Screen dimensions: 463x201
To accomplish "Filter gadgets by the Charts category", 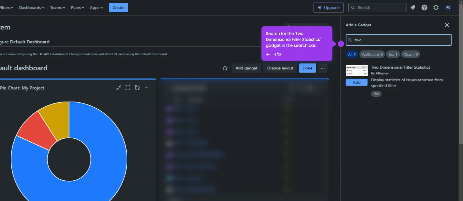I will click(410, 54).
